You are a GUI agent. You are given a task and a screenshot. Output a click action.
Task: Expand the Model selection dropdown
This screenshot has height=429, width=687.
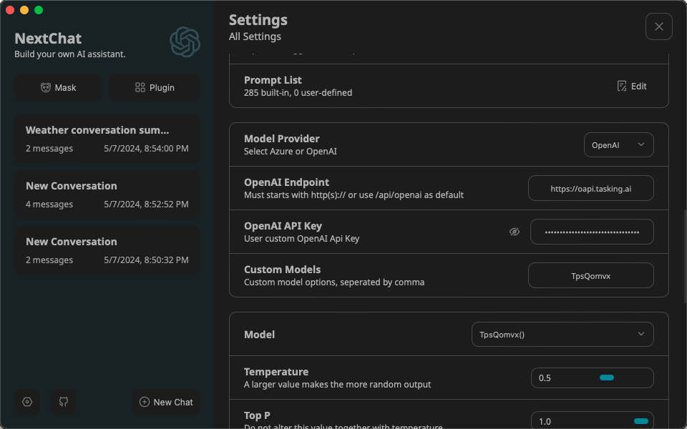562,334
